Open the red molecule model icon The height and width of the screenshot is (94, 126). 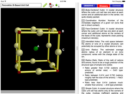(x=51, y=5)
